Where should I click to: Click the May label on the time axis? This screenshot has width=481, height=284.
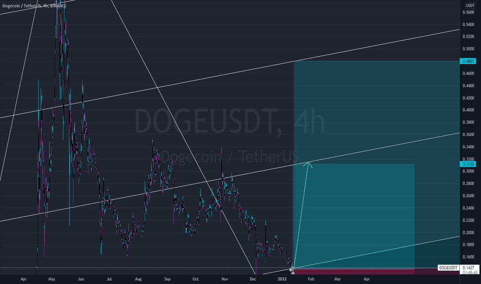pyautogui.click(x=52, y=279)
